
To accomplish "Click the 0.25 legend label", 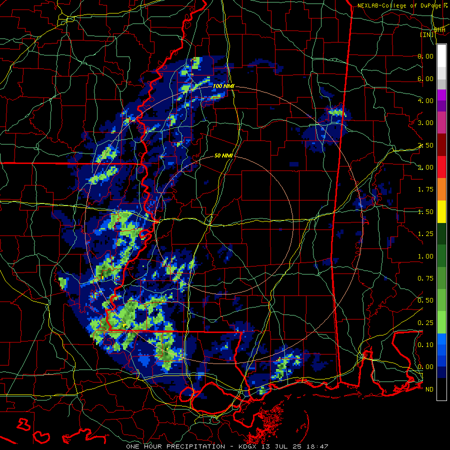I will point(425,323).
